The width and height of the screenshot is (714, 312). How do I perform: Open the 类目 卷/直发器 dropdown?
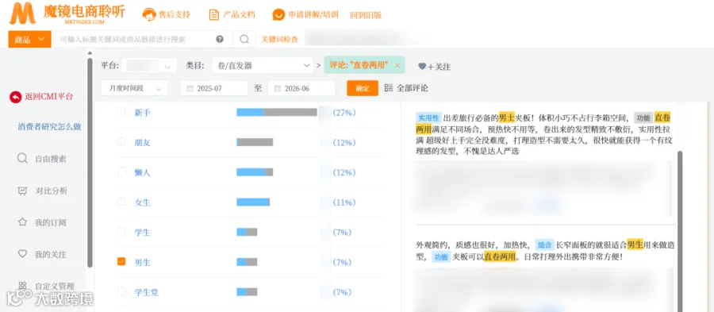tap(263, 66)
